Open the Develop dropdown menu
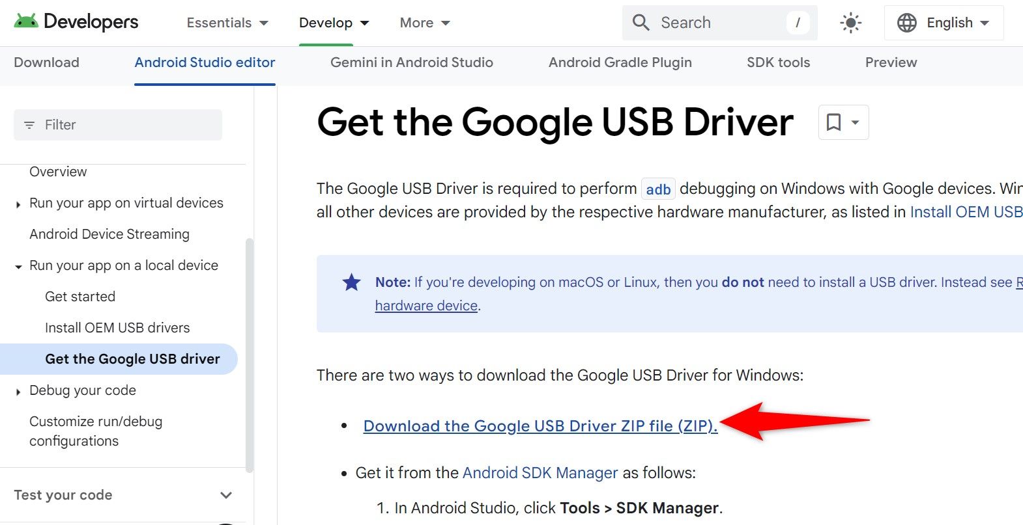 click(334, 23)
